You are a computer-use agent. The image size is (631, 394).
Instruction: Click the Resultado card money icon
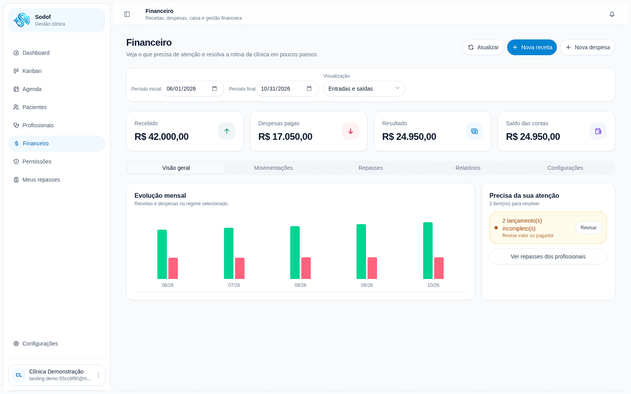pos(474,131)
